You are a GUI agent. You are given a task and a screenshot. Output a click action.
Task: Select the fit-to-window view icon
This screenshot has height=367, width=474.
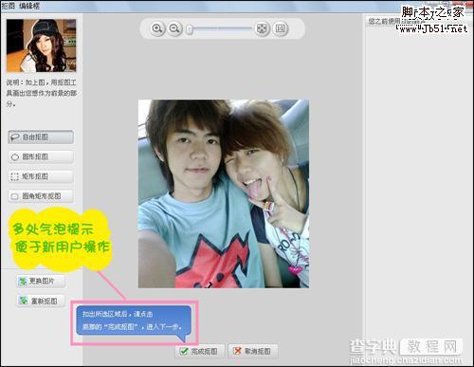(x=262, y=28)
